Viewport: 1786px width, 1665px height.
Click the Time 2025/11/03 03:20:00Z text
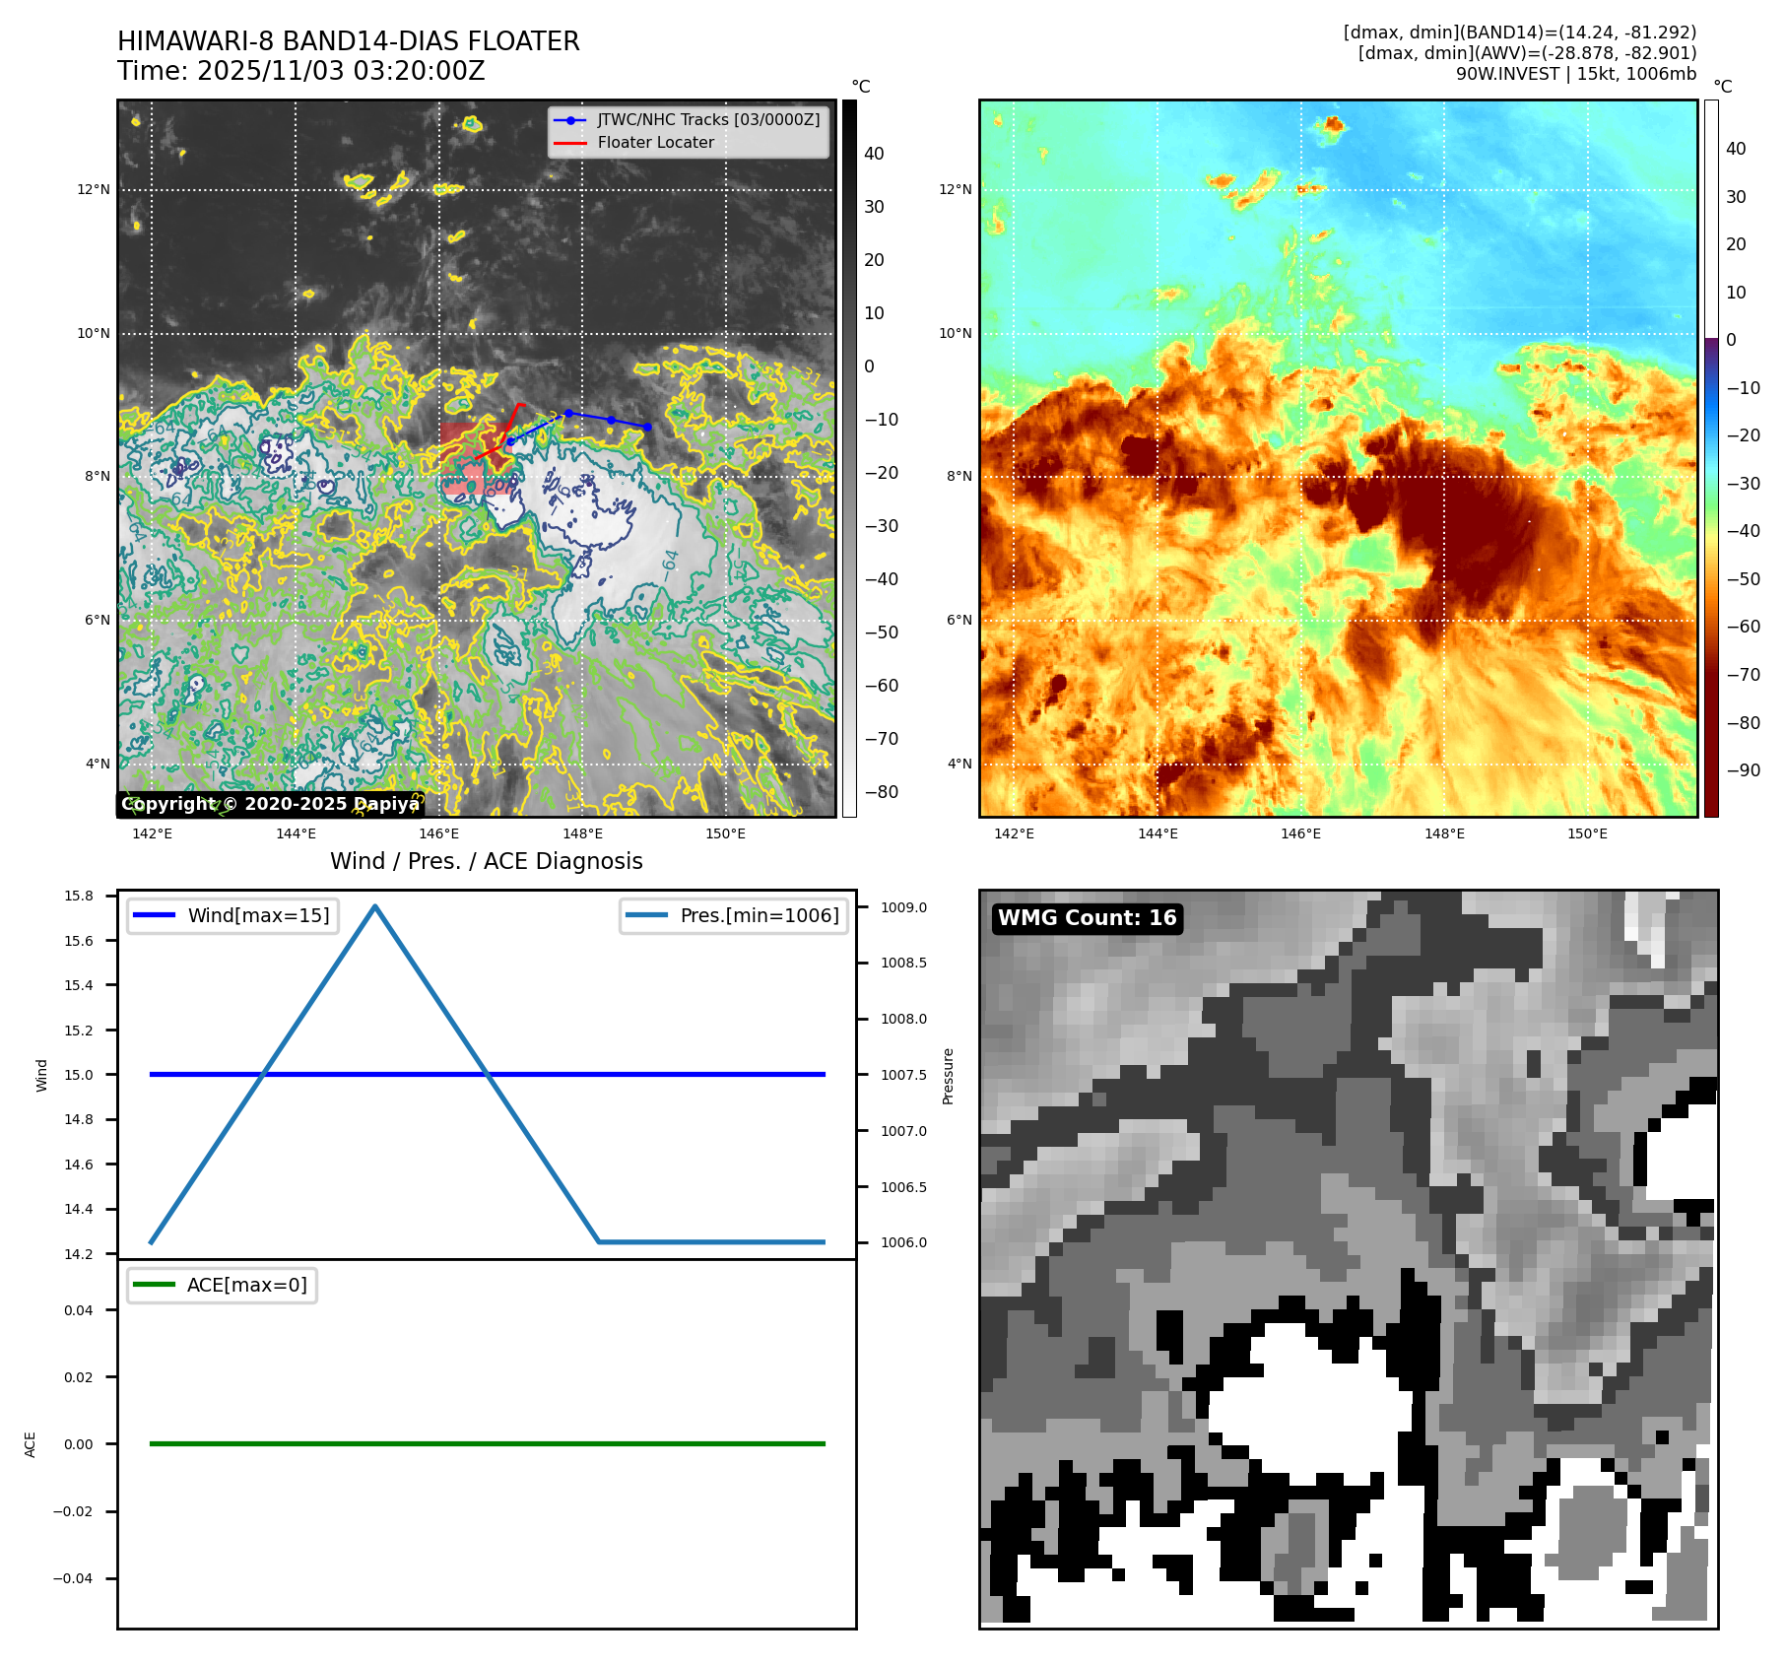pos(300,71)
